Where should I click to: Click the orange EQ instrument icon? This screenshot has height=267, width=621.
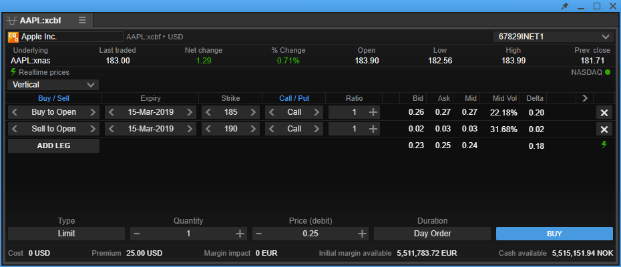(13, 37)
